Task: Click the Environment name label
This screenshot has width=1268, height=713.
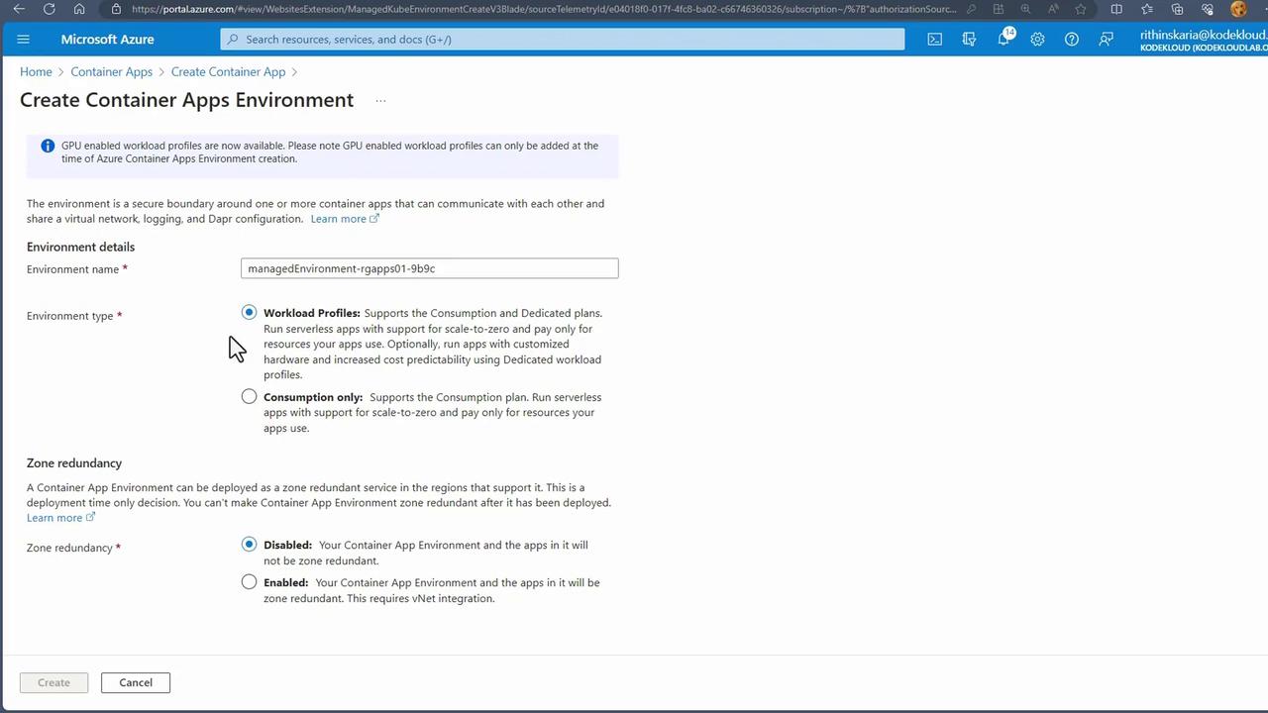Action: tap(72, 269)
